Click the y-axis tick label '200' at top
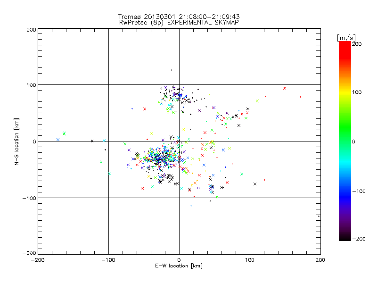This screenshot has width=377, height=283. 31,30
